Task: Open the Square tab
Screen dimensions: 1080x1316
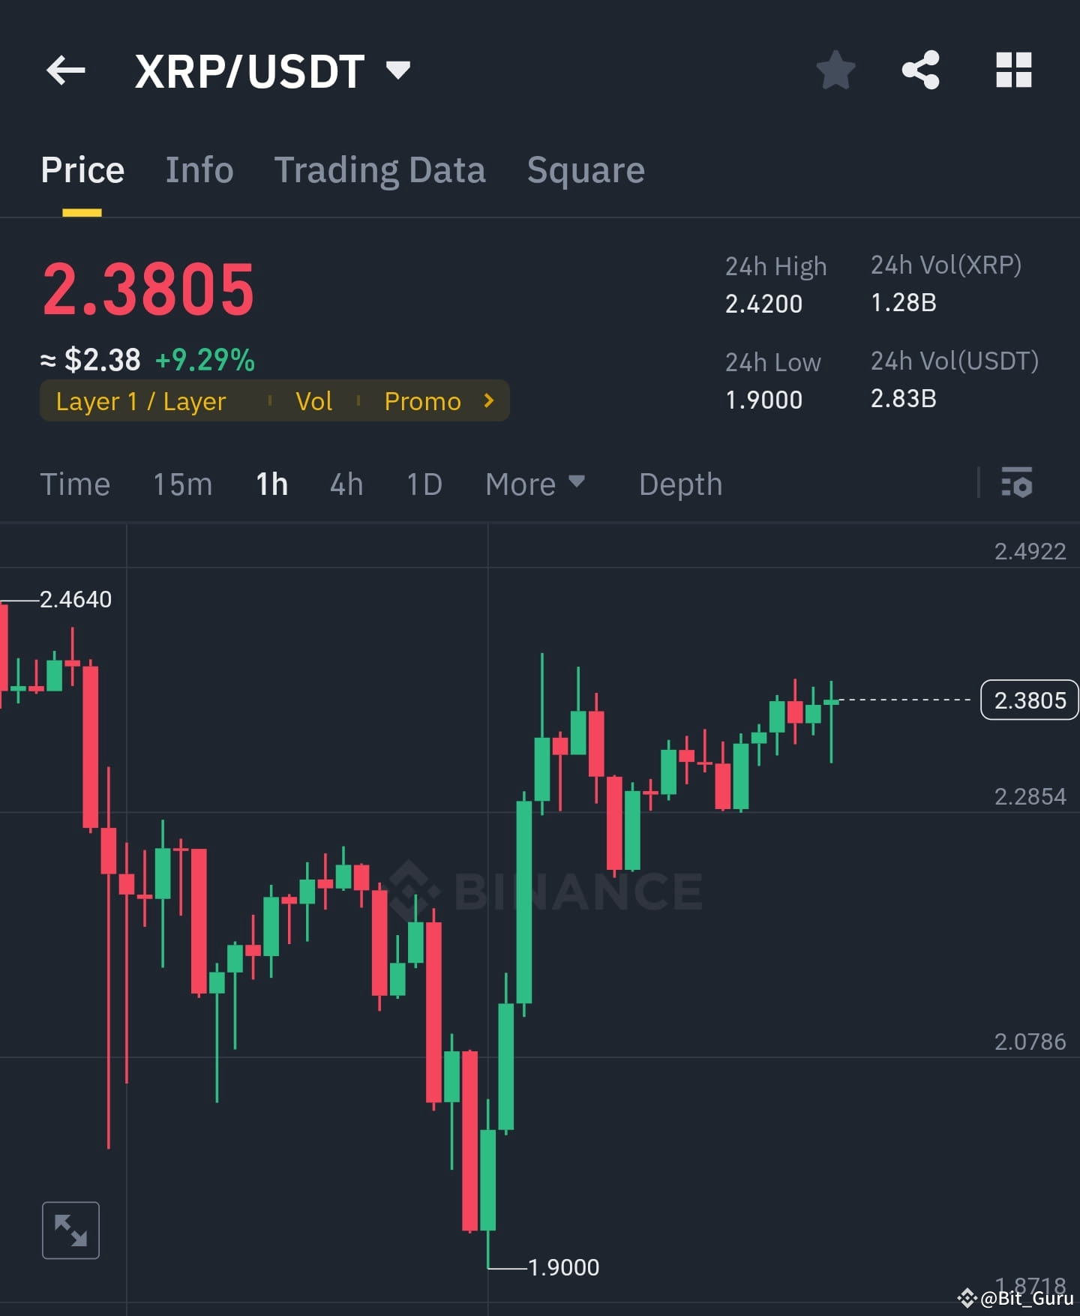Action: pyautogui.click(x=586, y=170)
